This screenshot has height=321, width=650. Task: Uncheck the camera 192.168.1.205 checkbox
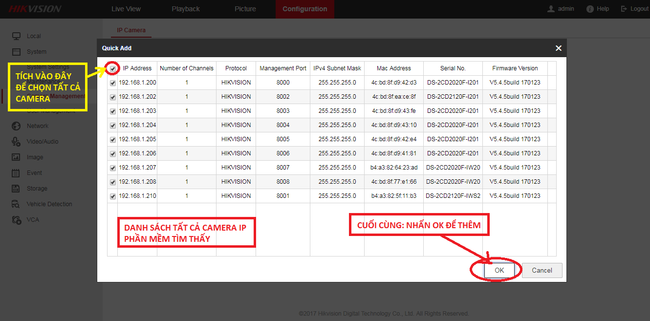(x=113, y=140)
